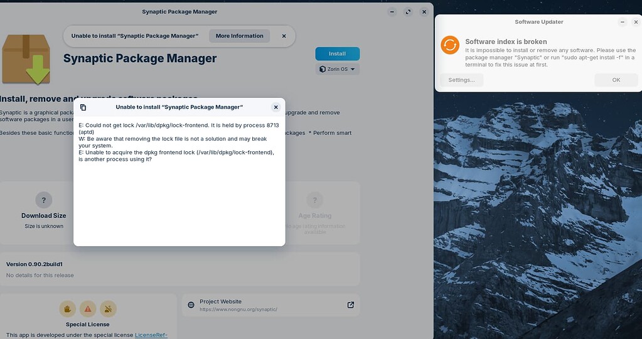Viewport: 642px width, 339px height.
Task: Copy error text with the clipboard icon
Action: click(83, 107)
